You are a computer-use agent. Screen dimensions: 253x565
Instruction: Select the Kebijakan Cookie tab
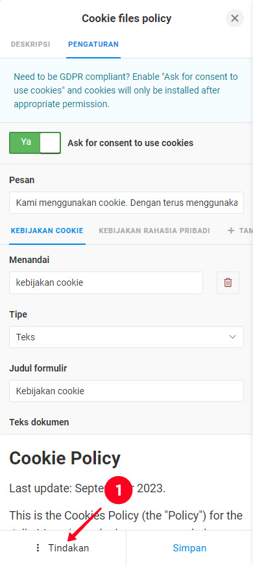[x=47, y=231]
